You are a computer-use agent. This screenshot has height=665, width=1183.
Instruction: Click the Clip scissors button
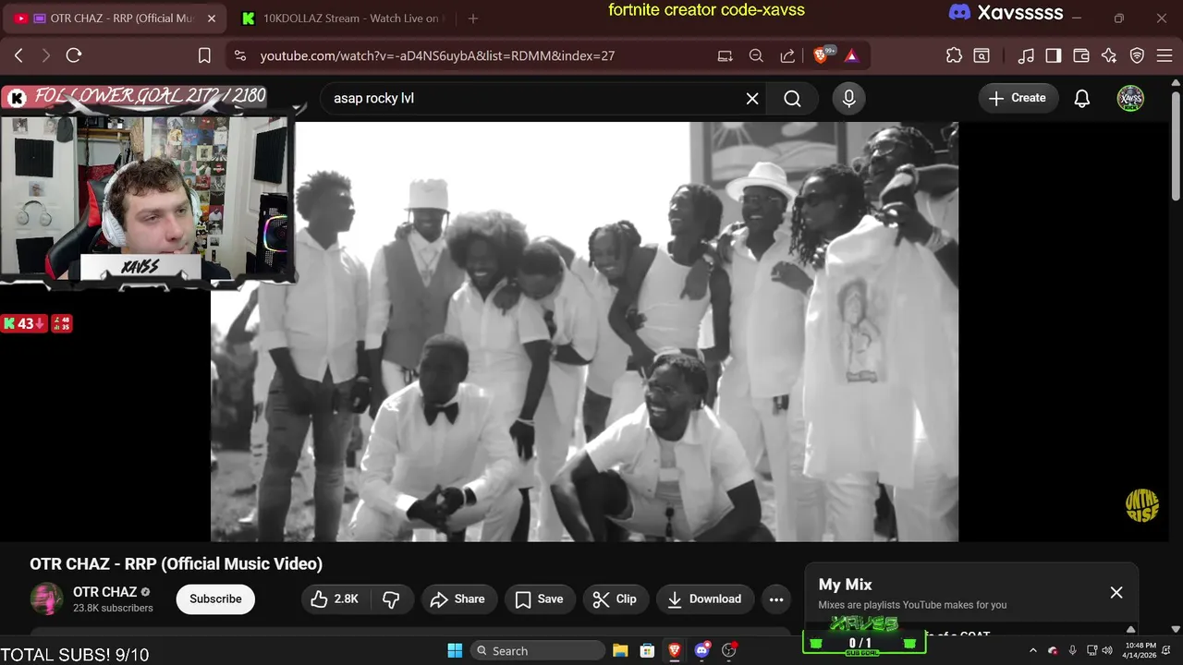click(x=615, y=598)
